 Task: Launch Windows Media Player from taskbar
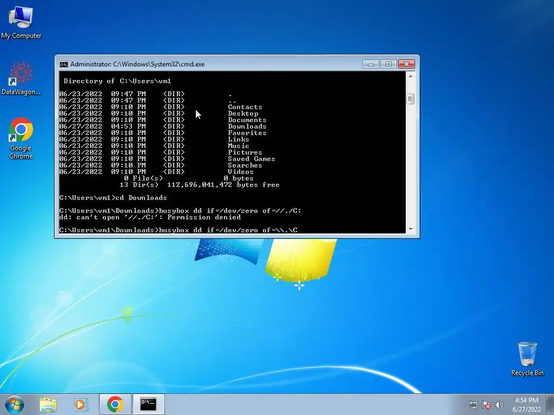tap(81, 404)
